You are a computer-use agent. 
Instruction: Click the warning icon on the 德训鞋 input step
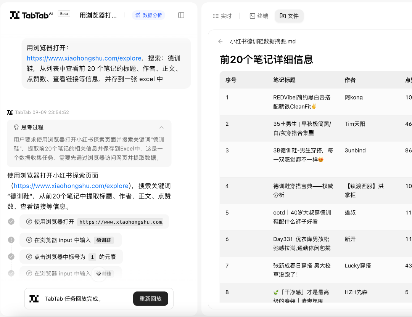(11, 239)
